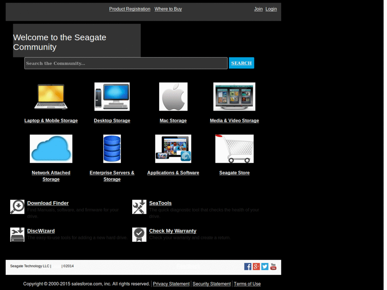Open Desktop Storage link

pyautogui.click(x=112, y=120)
